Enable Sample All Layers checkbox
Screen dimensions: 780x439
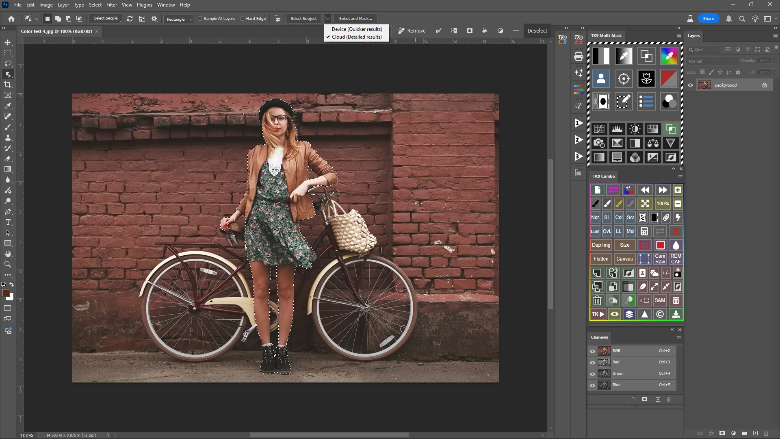coord(200,19)
